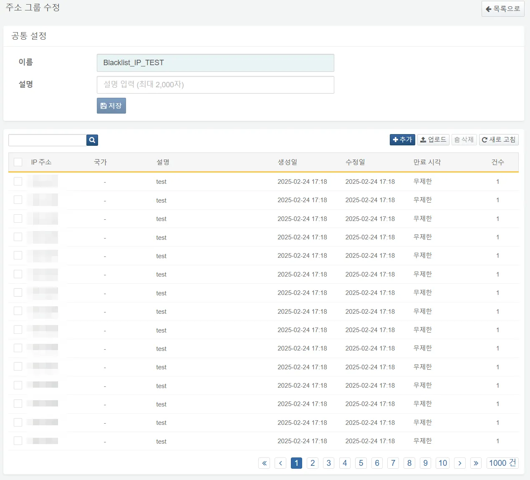
Task: Open page 8 in pagination
Action: pyautogui.click(x=409, y=463)
